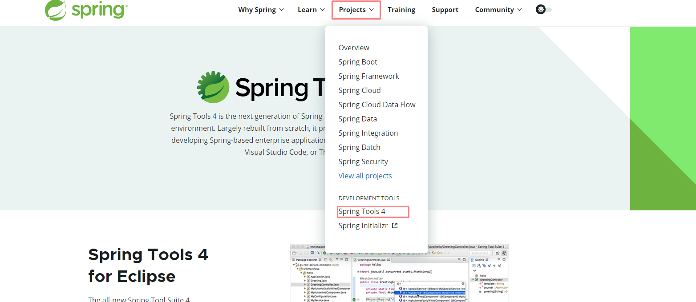
Task: Choose Spring Security from the menu
Action: (x=363, y=161)
